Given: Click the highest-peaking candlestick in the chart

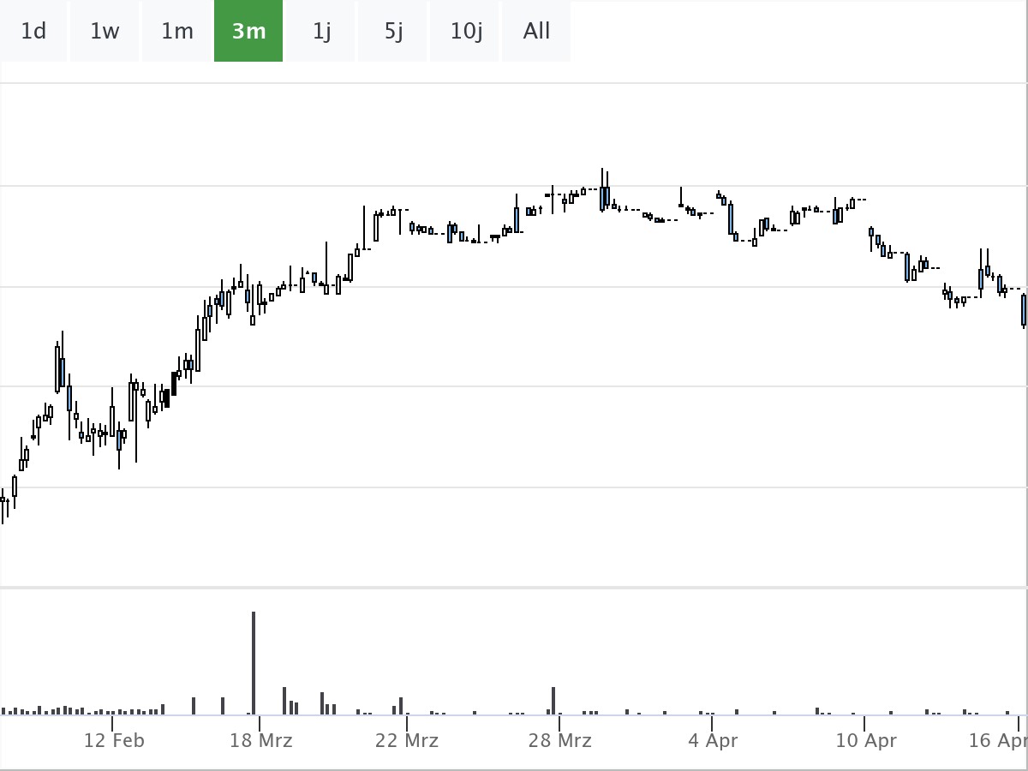Looking at the screenshot, I should point(603,197).
